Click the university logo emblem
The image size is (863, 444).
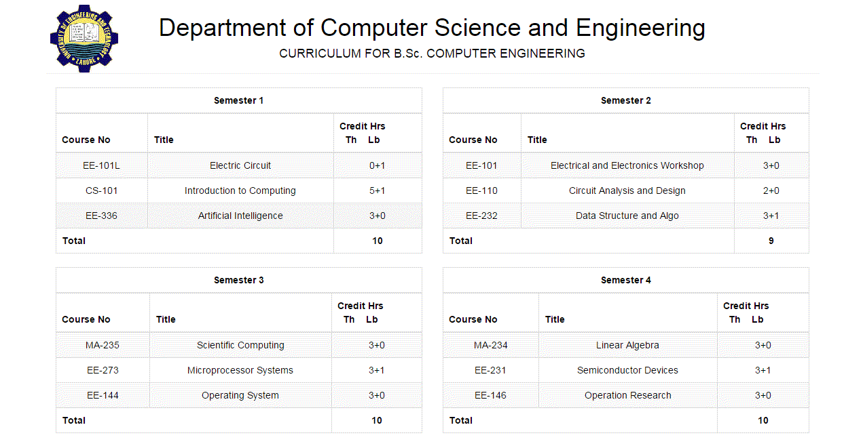tap(84, 38)
